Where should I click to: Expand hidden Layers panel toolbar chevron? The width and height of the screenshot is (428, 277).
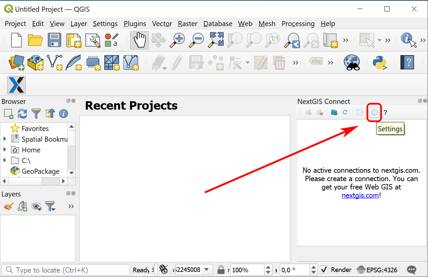[71, 206]
